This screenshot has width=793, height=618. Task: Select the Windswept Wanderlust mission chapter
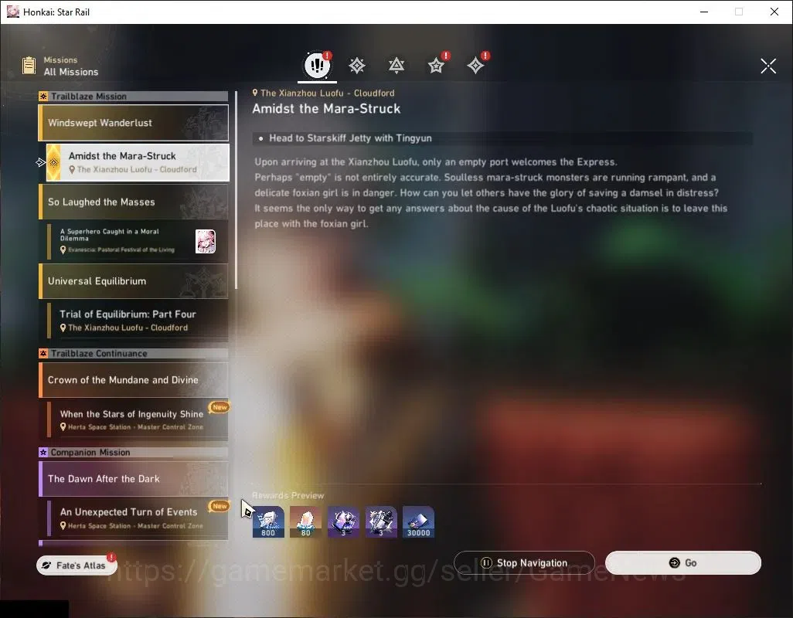point(134,123)
